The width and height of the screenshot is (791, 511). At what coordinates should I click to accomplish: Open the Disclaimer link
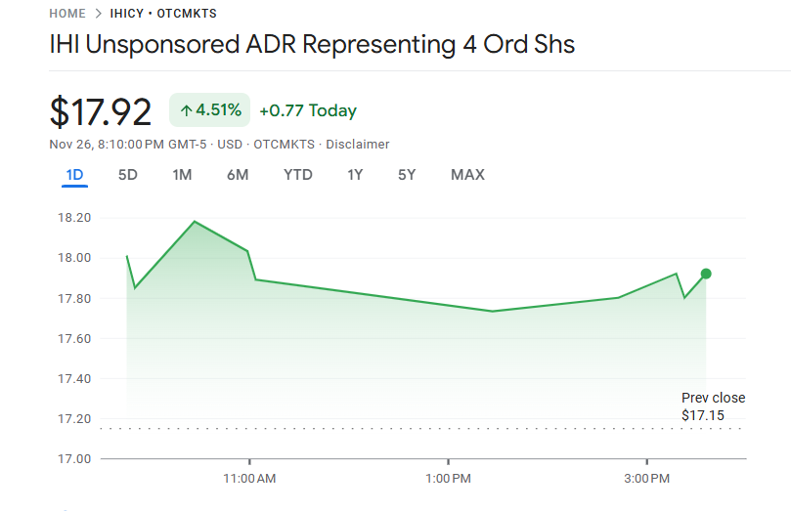tap(358, 144)
